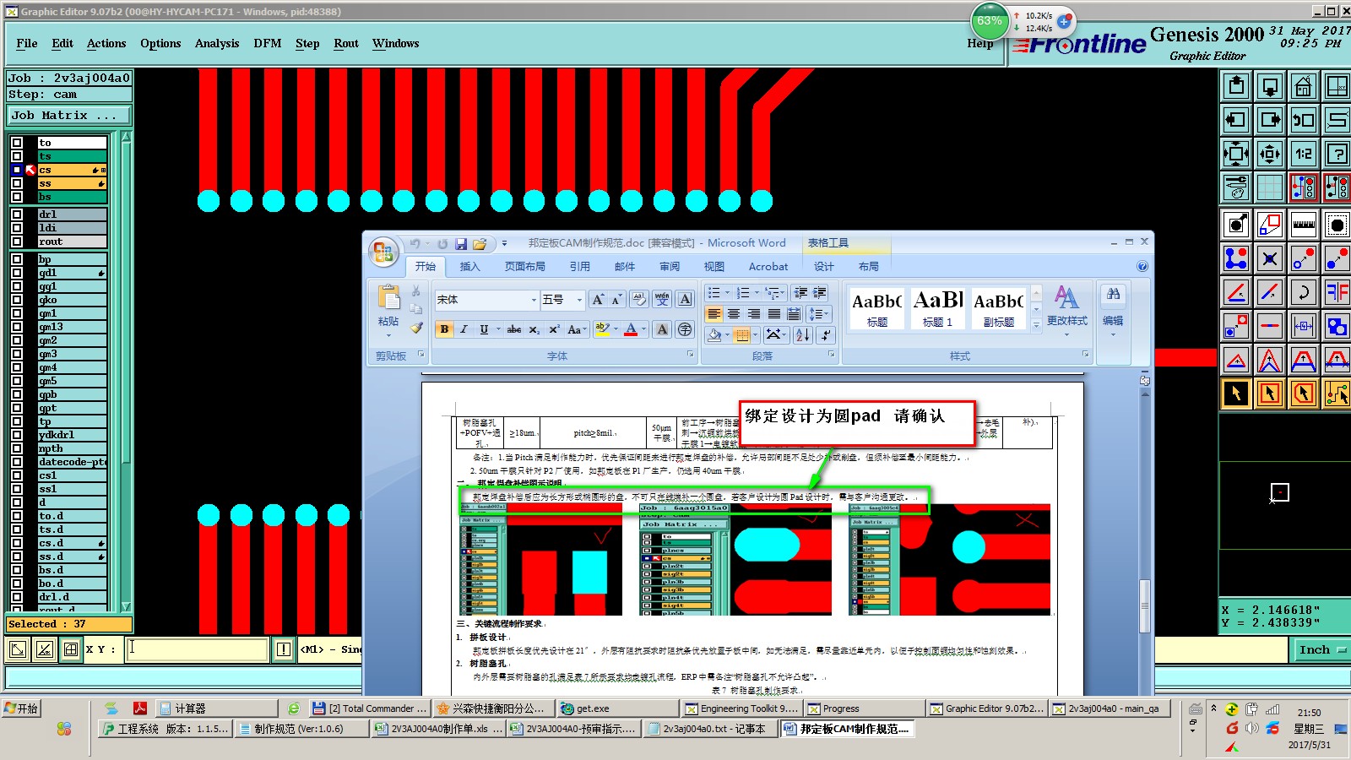Click the Format Painter brush in Word
The image size is (1351, 760).
416,328
